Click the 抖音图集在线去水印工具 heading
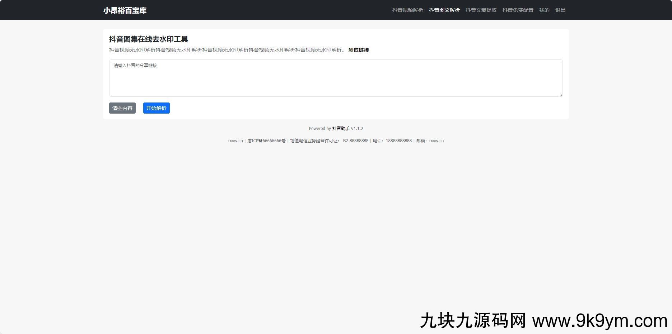This screenshot has width=672, height=334. [x=149, y=39]
